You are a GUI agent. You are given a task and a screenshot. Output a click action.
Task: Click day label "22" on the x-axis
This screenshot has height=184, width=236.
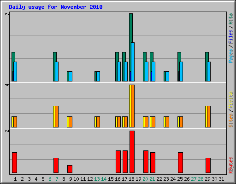point(159,179)
